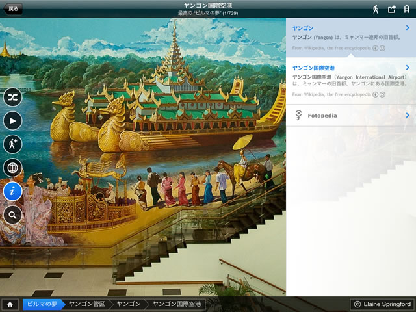Expand the ヤンゴン国際空港 entry chevron
The width and height of the screenshot is (416, 312).
point(408,68)
